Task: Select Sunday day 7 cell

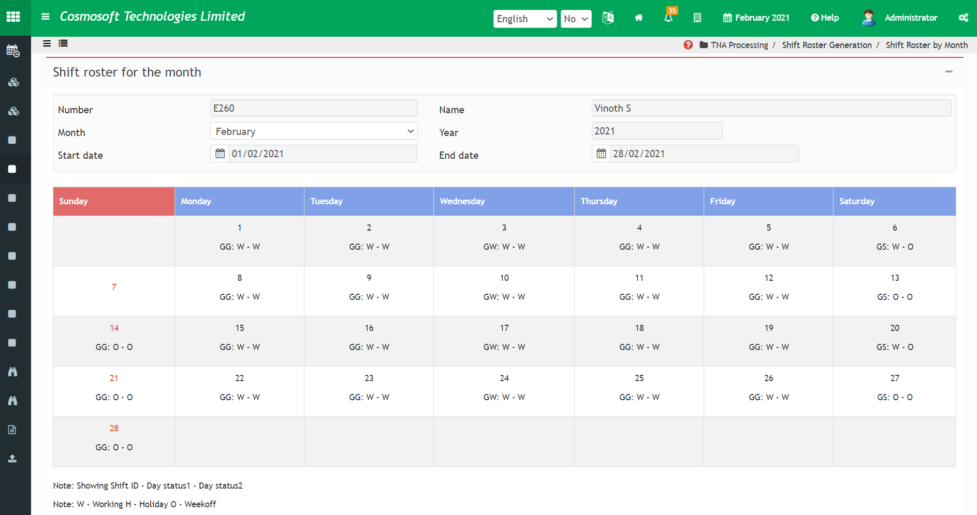Action: (x=114, y=291)
